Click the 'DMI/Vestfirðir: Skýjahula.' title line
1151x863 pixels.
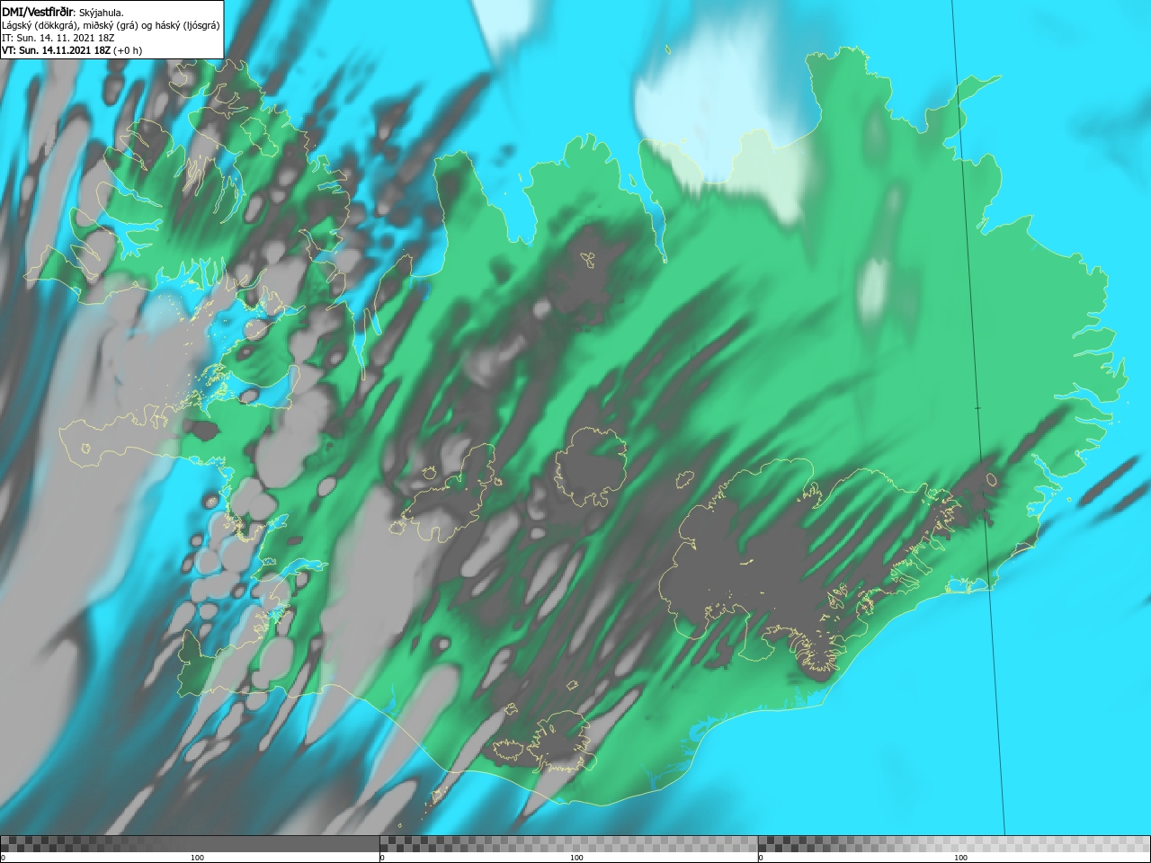click(x=63, y=13)
